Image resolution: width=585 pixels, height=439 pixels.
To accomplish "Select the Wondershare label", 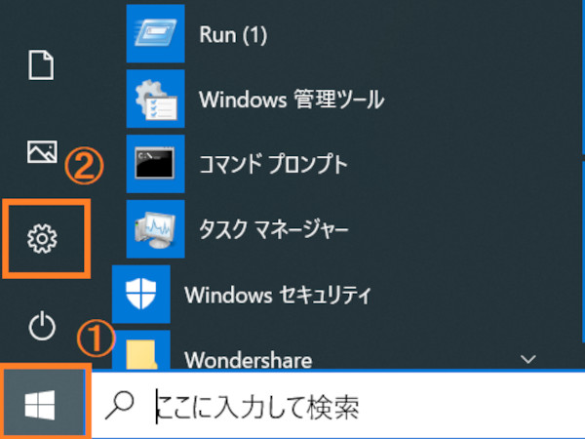I will [248, 360].
